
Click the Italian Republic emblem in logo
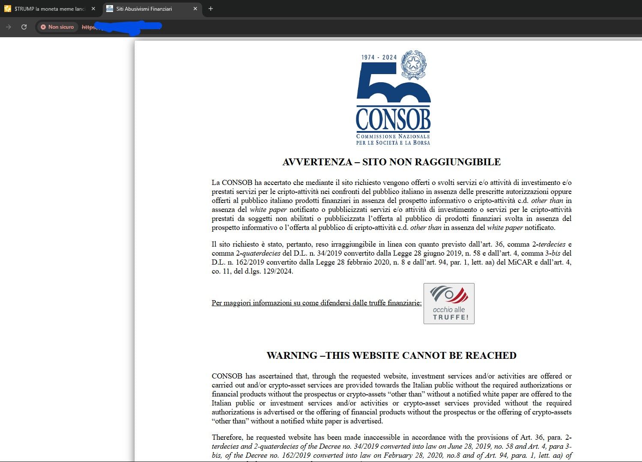pyautogui.click(x=413, y=65)
